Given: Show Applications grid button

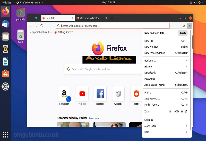Looking at the screenshot, I should coord(5,135).
